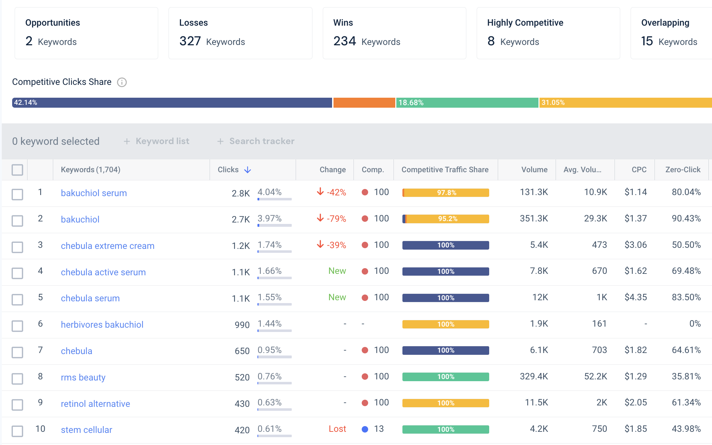This screenshot has width=712, height=445.
Task: Open the Losses 327 Keywords card
Action: click(240, 33)
